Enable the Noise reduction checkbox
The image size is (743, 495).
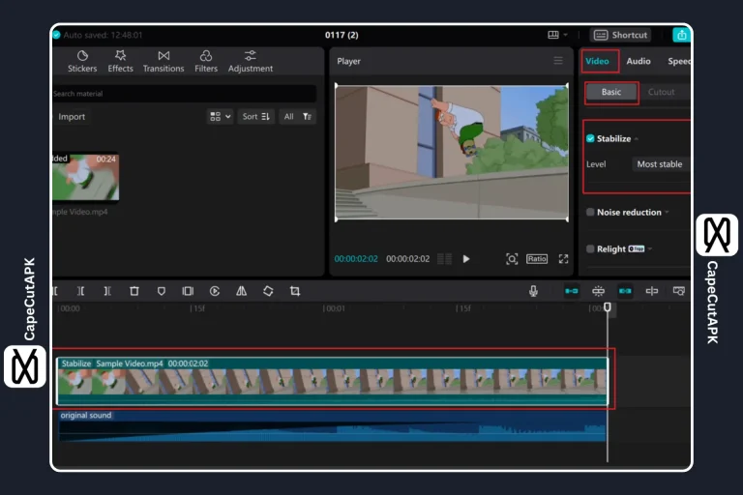click(x=590, y=212)
